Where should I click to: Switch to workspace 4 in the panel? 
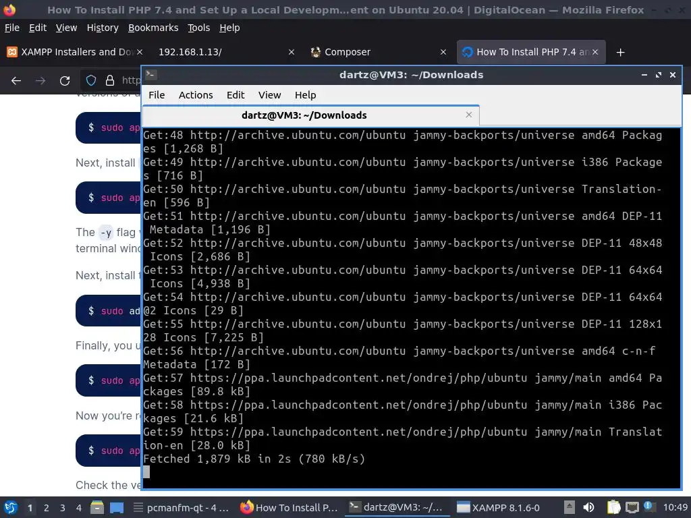pyautogui.click(x=79, y=508)
